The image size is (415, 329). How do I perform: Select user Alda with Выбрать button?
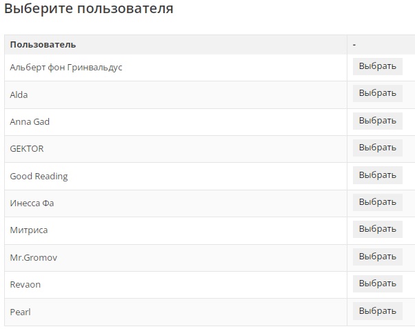coord(377,93)
